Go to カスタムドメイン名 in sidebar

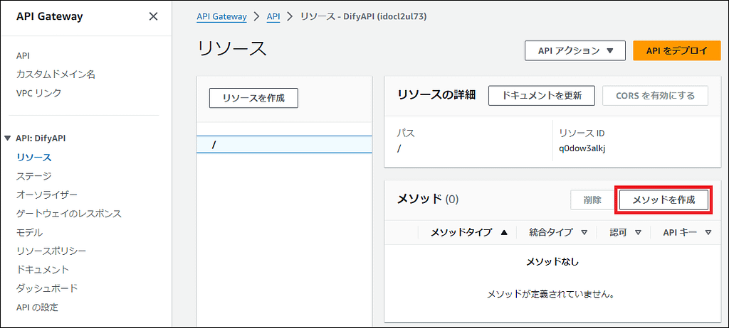tap(56, 74)
